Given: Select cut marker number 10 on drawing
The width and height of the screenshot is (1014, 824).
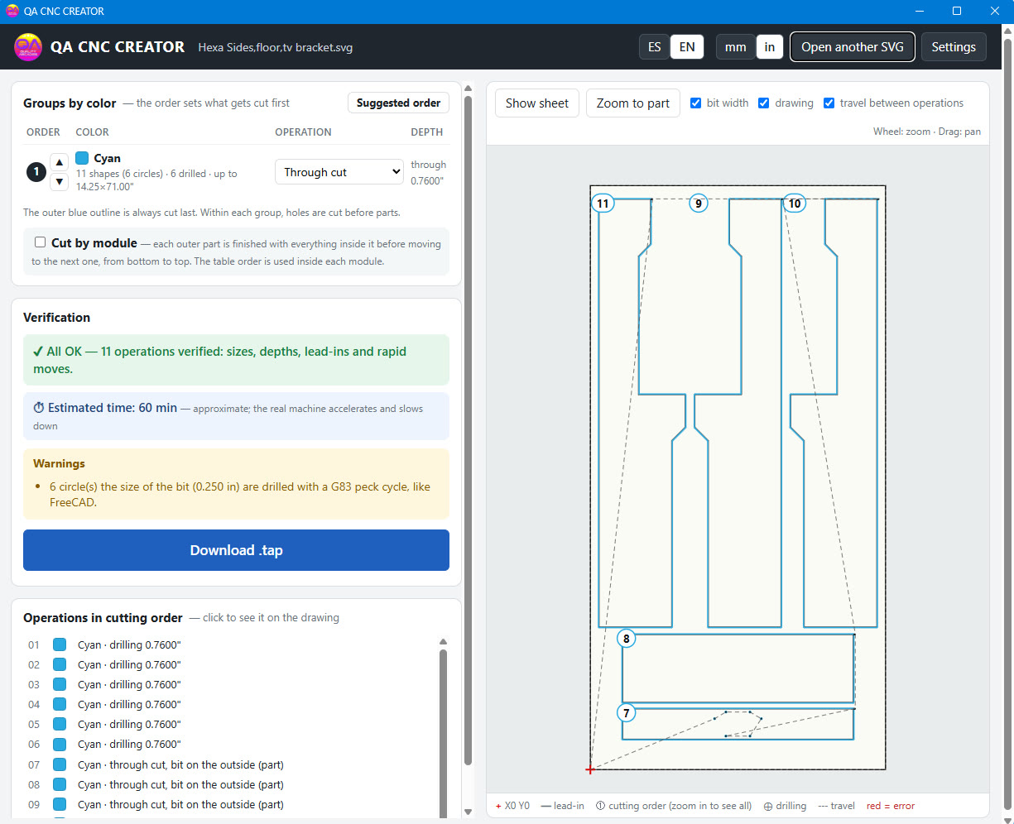Looking at the screenshot, I should pos(795,204).
